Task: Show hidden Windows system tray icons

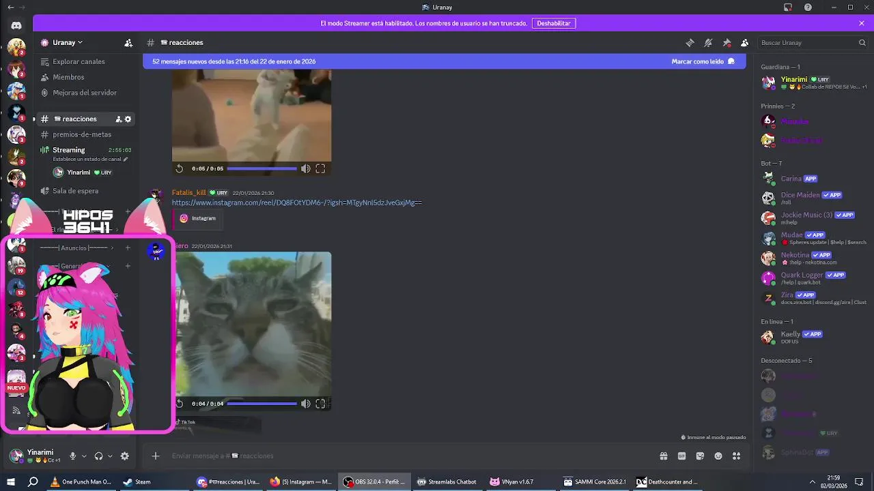Action: [812, 482]
